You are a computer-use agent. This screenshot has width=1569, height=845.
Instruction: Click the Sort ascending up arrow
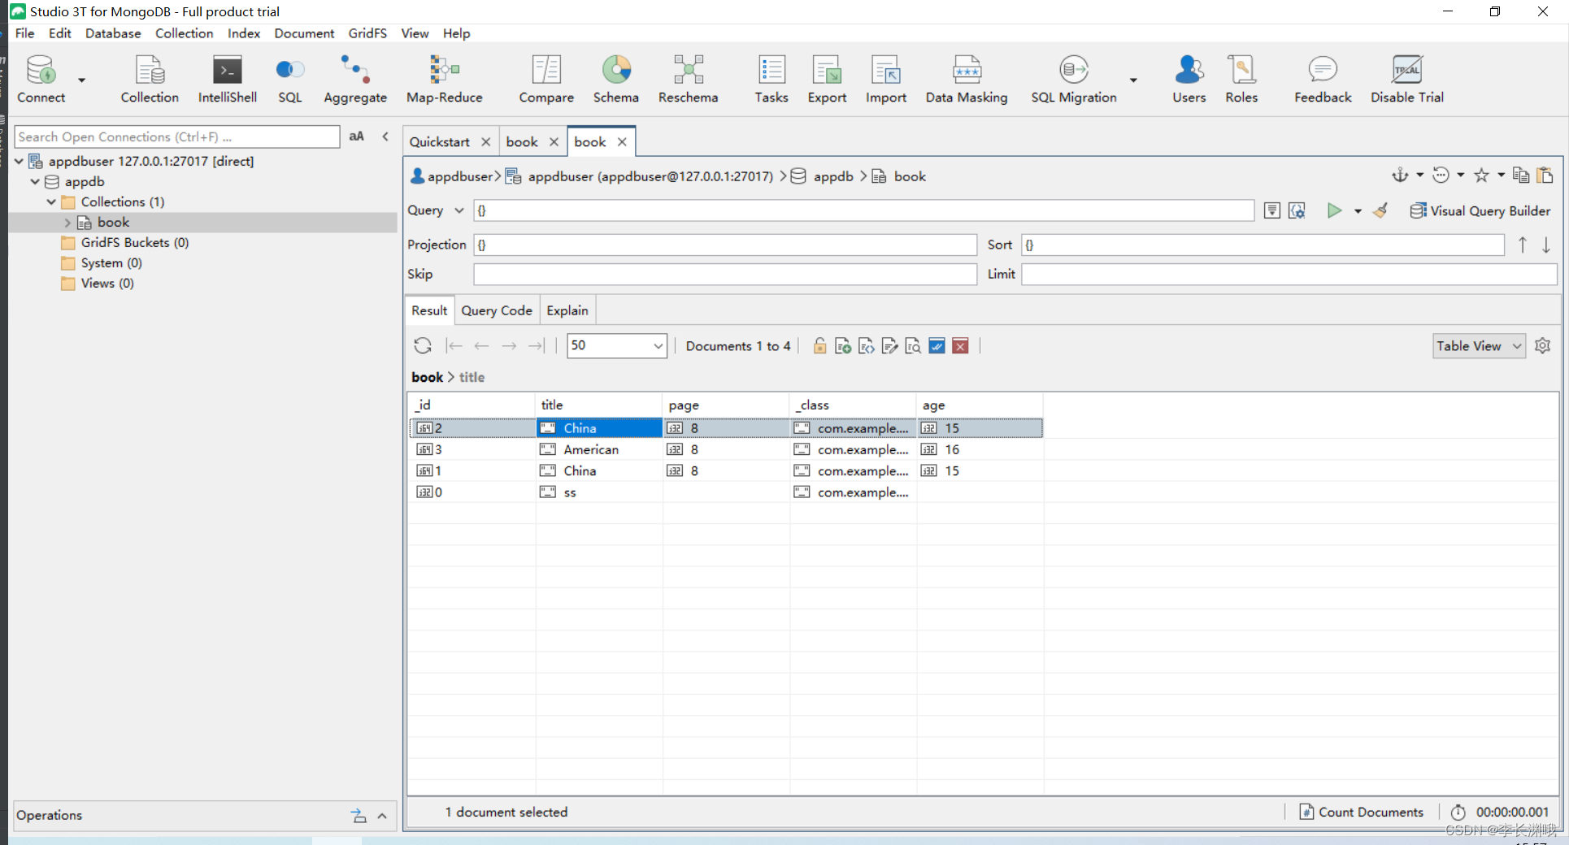[1523, 245]
